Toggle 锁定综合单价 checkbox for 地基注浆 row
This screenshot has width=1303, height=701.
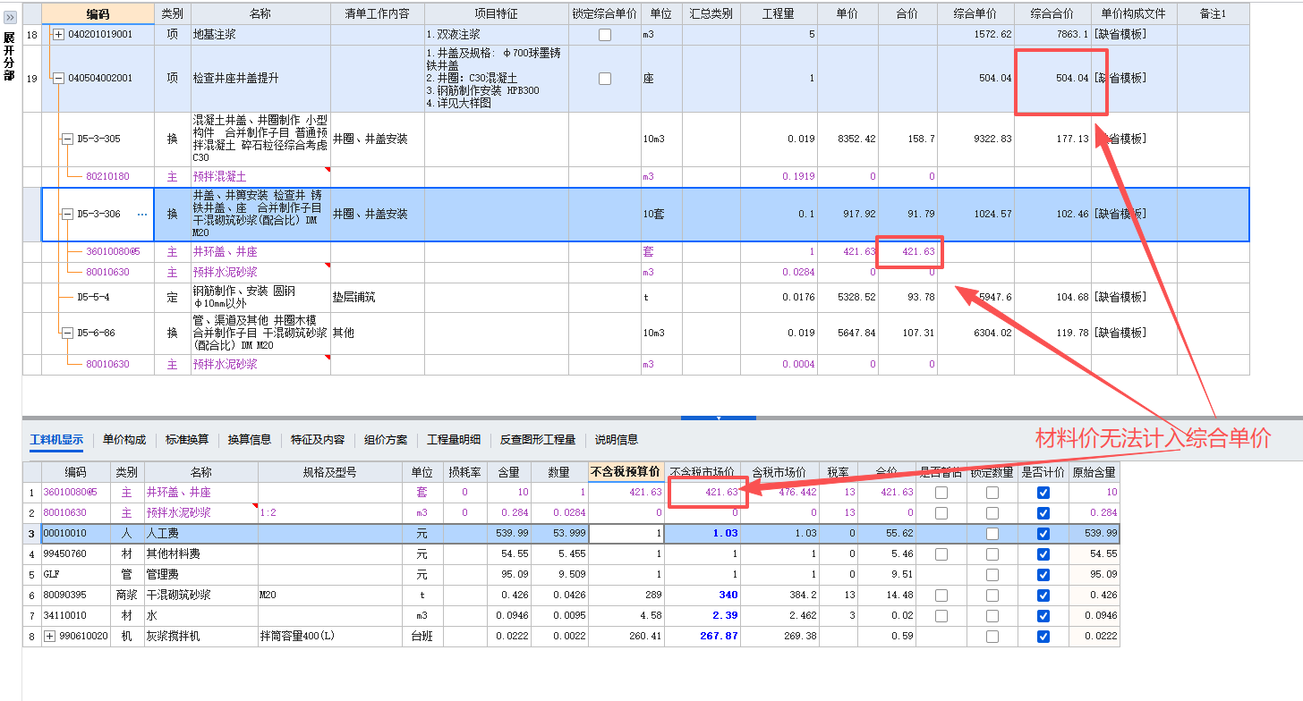pos(605,35)
